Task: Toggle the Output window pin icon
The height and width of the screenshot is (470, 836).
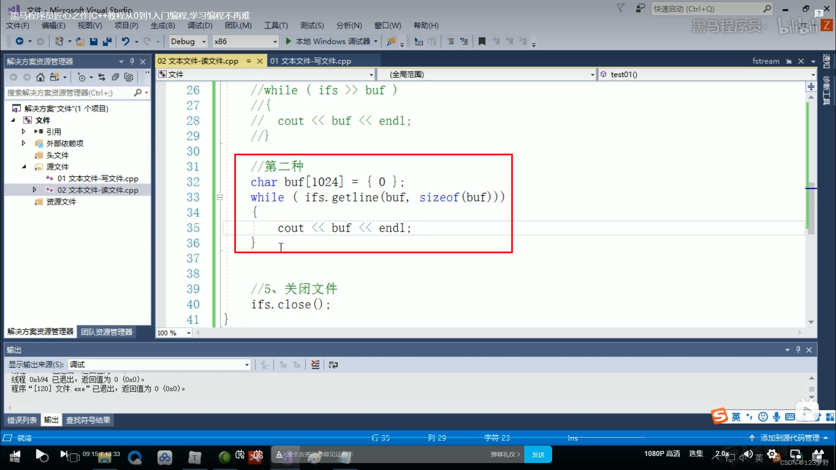Action: pyautogui.click(x=799, y=348)
